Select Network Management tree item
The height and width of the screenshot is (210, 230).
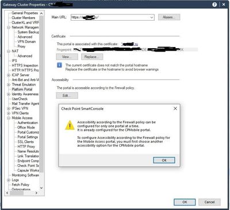(25, 28)
